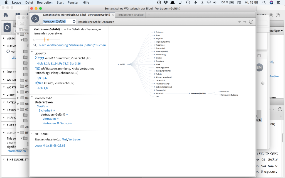Navigate forward with the right arrow

[x=245, y=22]
